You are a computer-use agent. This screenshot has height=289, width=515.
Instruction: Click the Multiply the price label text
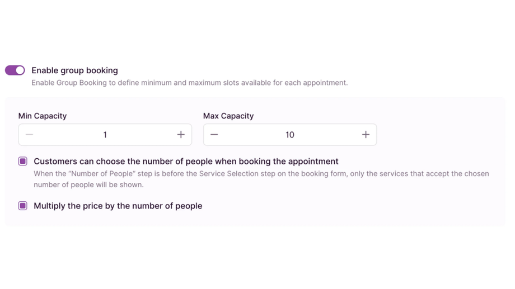point(118,206)
